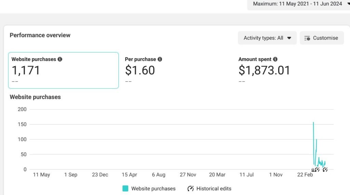
Task: Click the Historical edits legend icon
Action: click(191, 189)
